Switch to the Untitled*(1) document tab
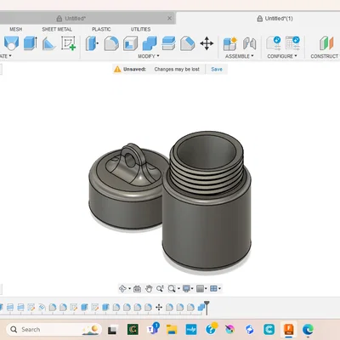The height and width of the screenshot is (340, 340). [275, 19]
